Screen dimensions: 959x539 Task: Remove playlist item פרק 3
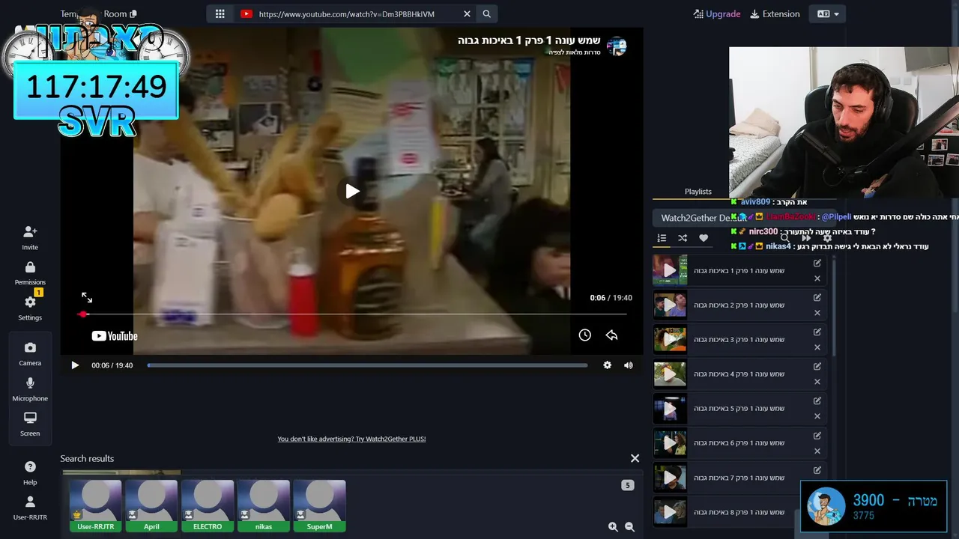click(x=817, y=347)
